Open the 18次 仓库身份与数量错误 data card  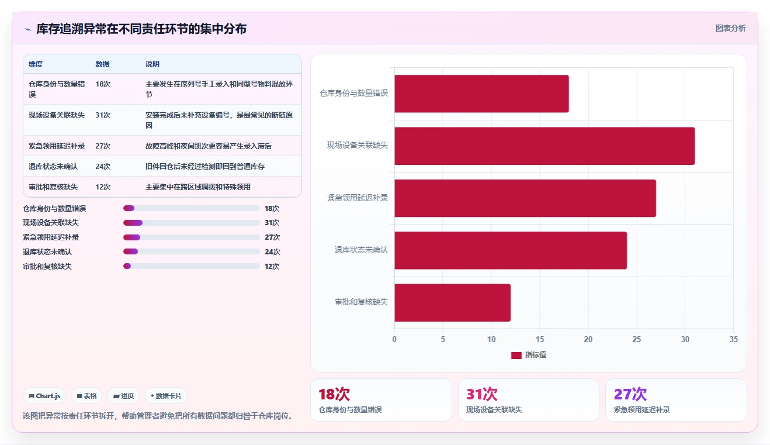pos(381,400)
